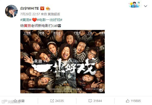Enlarge the 一出好戏 movie poster image
Screen dimensions: 152x105
point(62,62)
